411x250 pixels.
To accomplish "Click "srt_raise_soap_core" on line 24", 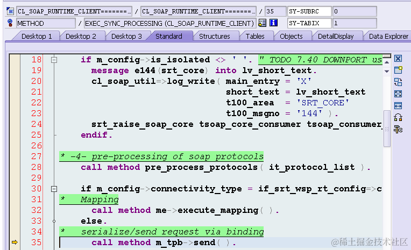I will 143,124.
